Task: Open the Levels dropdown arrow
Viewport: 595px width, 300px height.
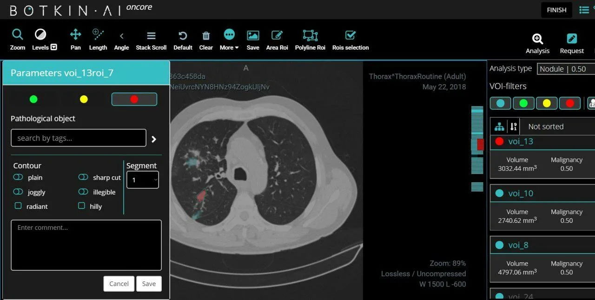Action: [x=54, y=47]
